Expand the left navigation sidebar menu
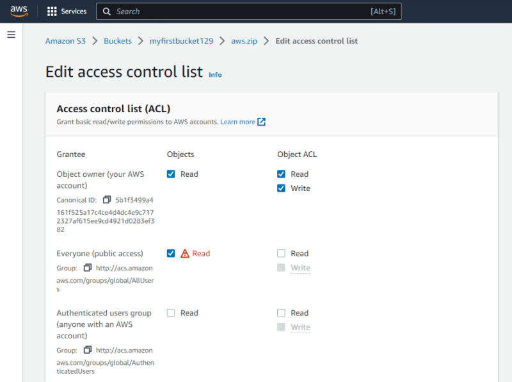 [11, 35]
